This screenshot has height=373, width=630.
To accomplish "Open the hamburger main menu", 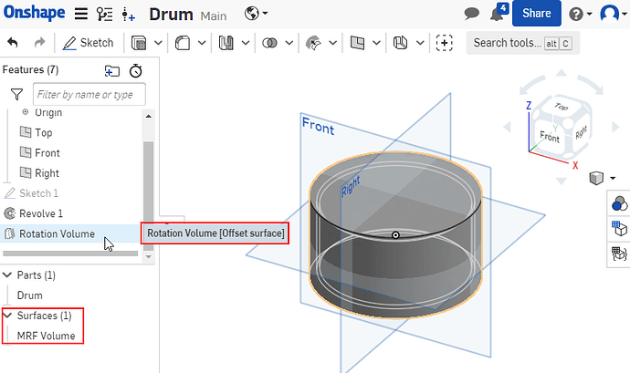I will [x=80, y=14].
